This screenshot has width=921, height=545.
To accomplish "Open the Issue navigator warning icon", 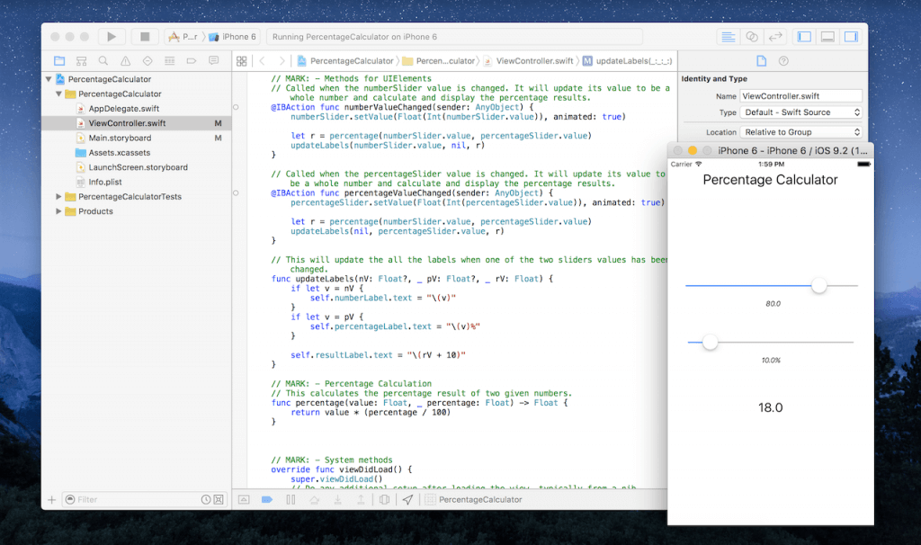I will pos(126,61).
